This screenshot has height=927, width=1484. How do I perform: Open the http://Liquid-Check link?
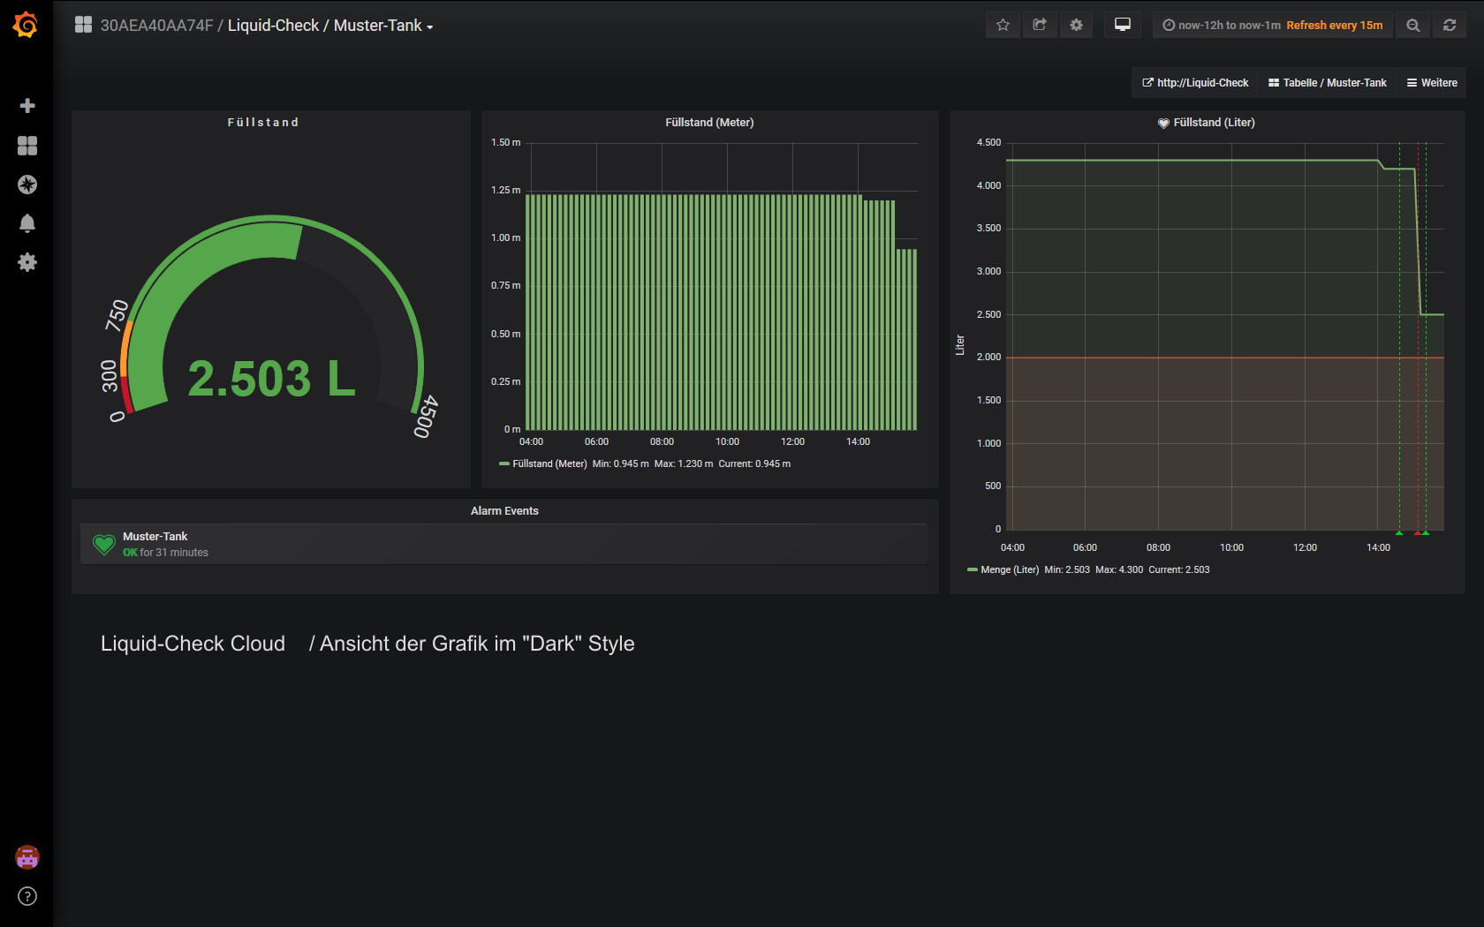point(1195,83)
